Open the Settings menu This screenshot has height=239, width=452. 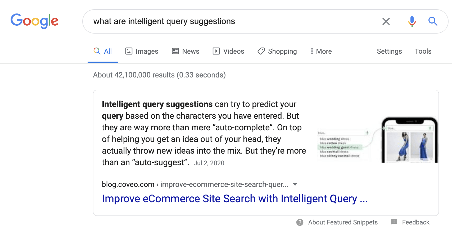pos(389,51)
